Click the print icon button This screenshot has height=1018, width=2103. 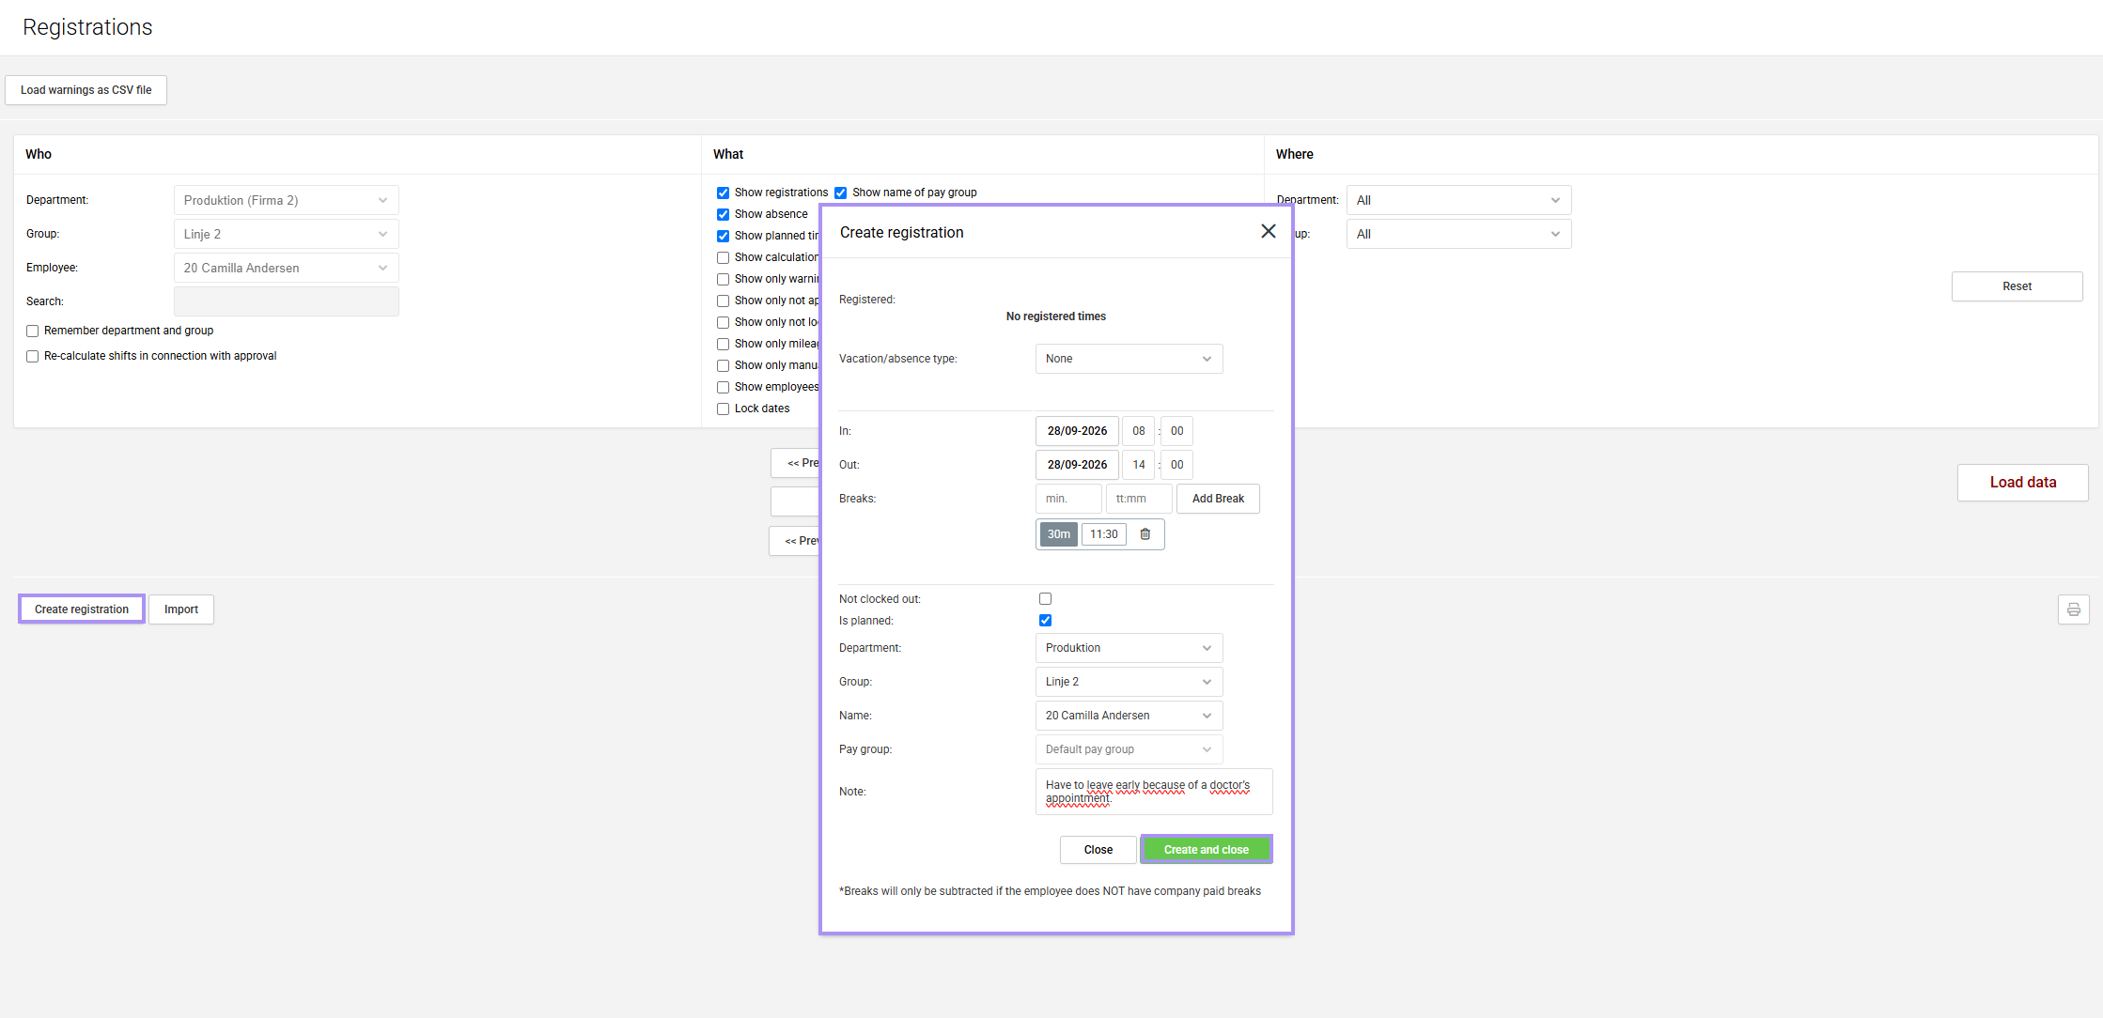coord(2073,609)
